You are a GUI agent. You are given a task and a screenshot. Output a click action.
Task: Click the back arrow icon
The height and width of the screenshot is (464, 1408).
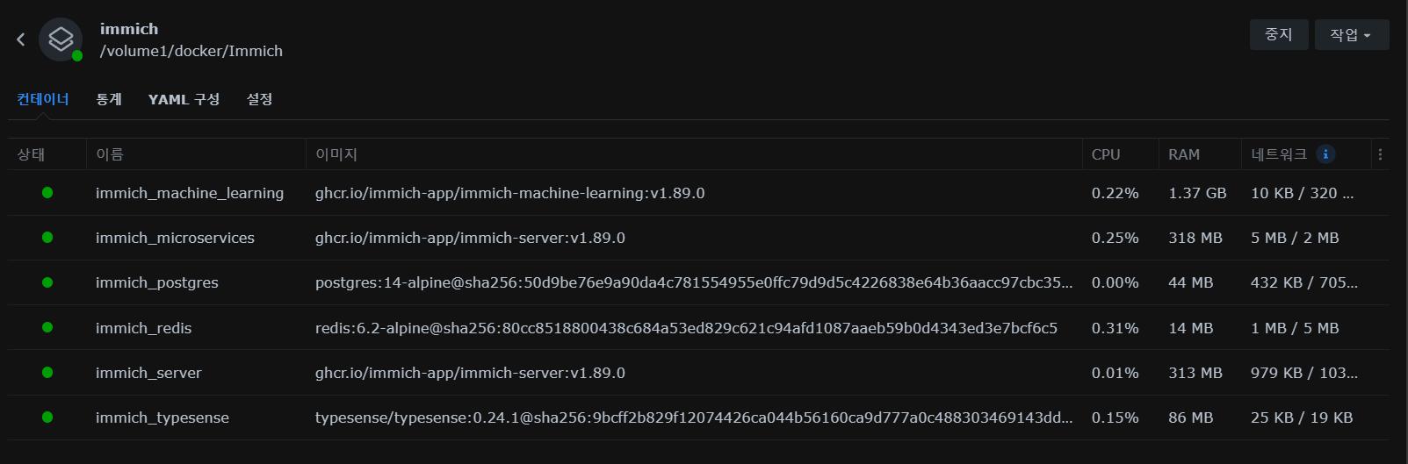(x=21, y=39)
